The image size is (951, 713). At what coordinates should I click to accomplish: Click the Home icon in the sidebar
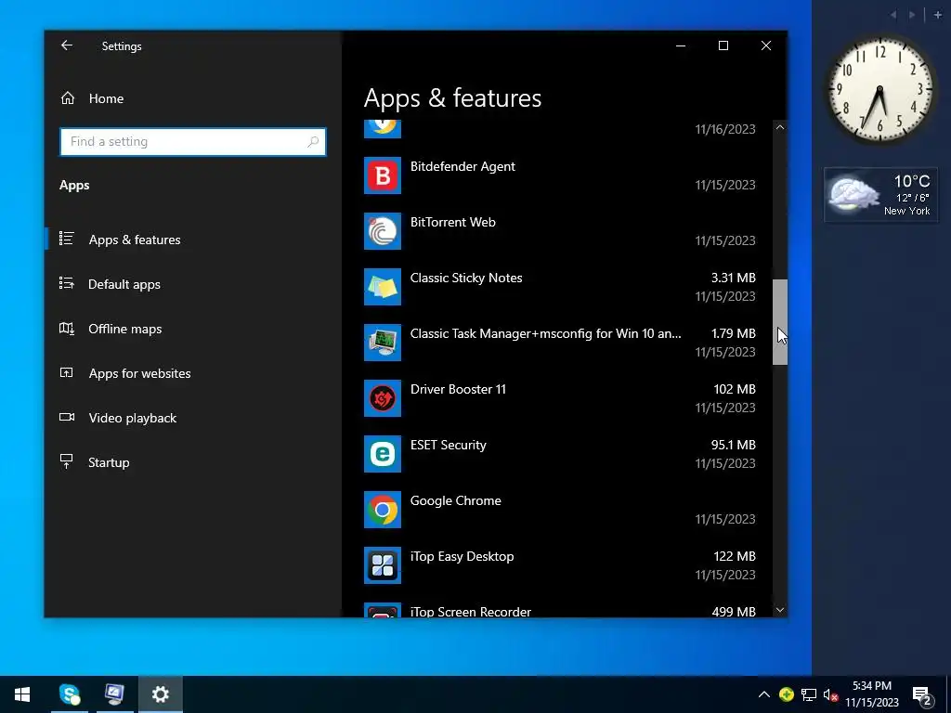67,98
